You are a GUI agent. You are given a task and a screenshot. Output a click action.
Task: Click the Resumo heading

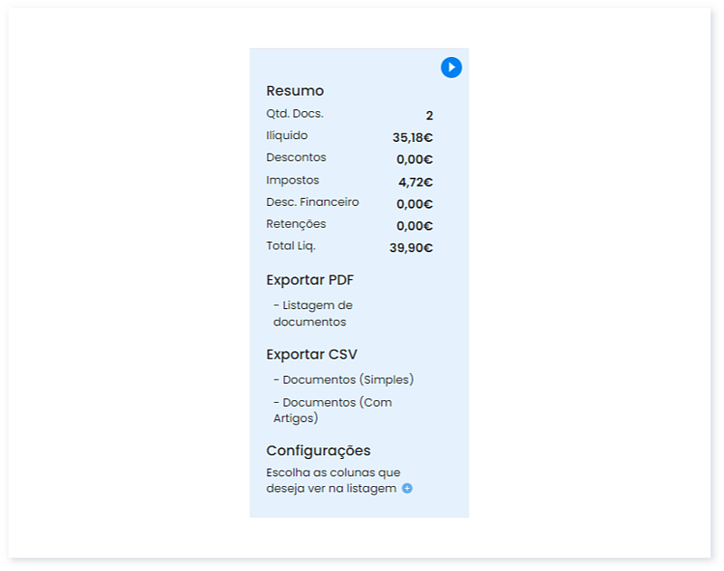coord(295,91)
